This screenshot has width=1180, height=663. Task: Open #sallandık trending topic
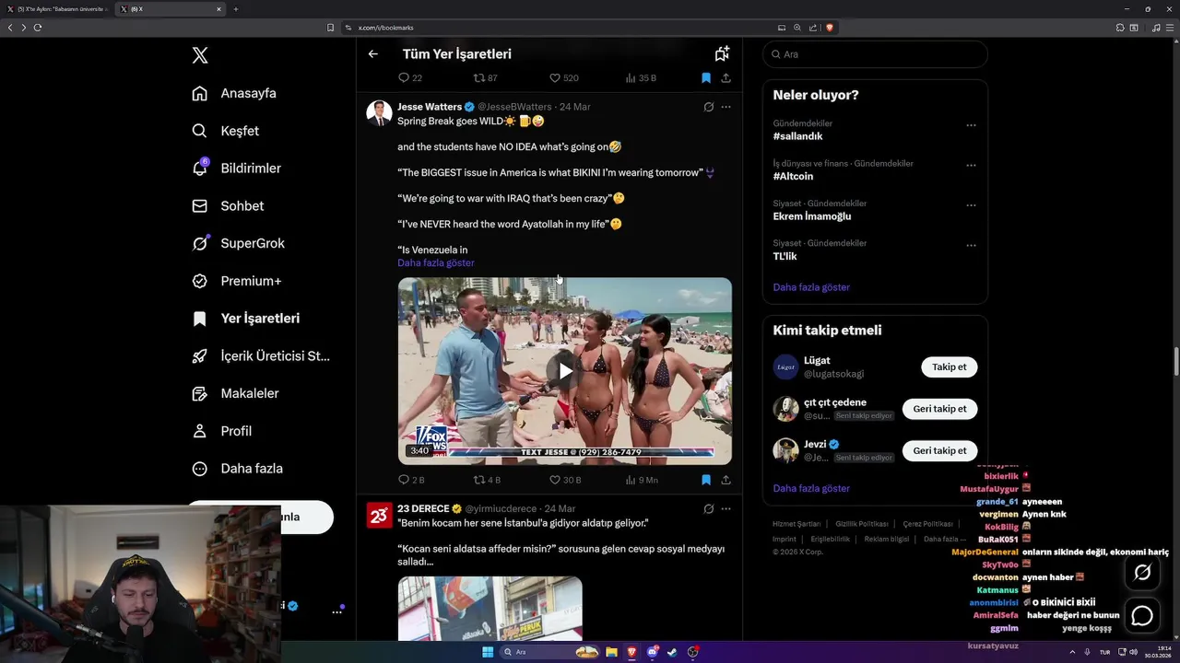(x=798, y=136)
